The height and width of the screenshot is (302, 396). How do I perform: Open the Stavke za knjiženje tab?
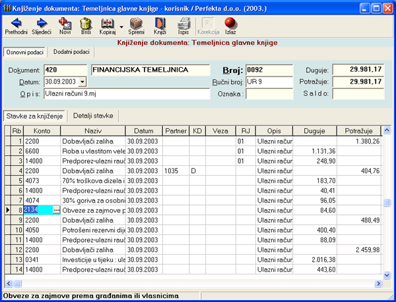tap(34, 116)
